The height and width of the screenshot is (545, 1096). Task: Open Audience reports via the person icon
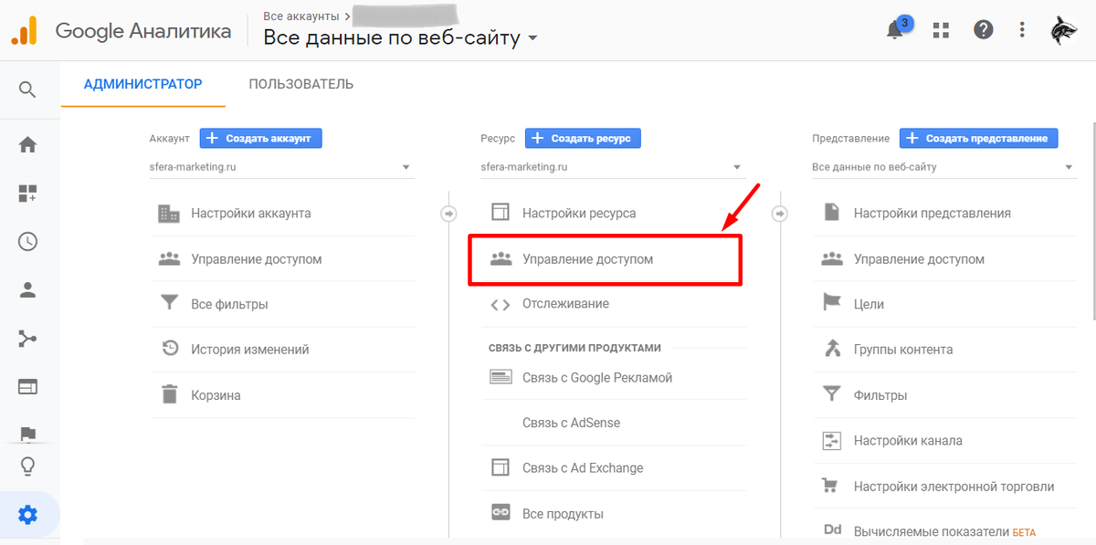click(27, 289)
